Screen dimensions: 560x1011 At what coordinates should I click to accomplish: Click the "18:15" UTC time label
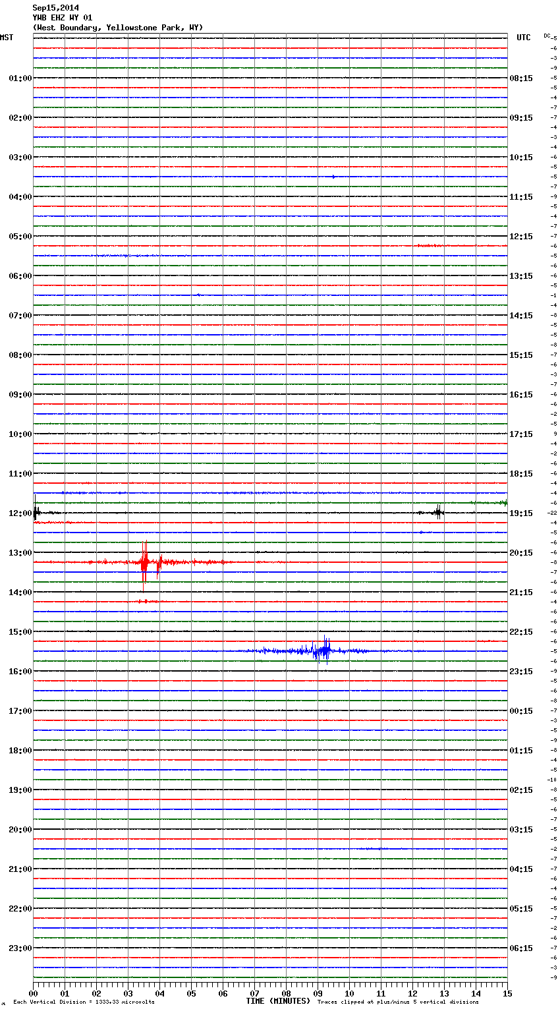click(x=521, y=474)
